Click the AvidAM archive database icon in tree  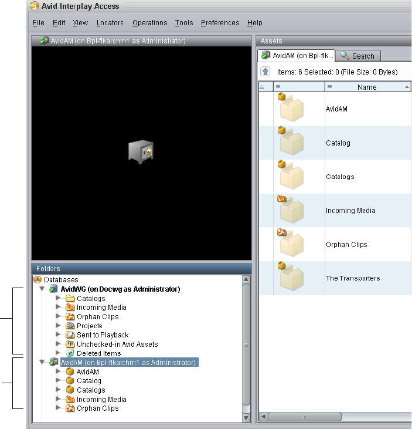pyautogui.click(x=53, y=362)
